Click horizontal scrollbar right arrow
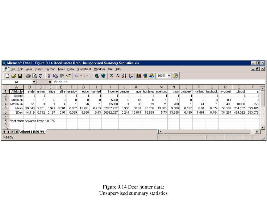The width and height of the screenshot is (267, 200). pyautogui.click(x=257, y=132)
